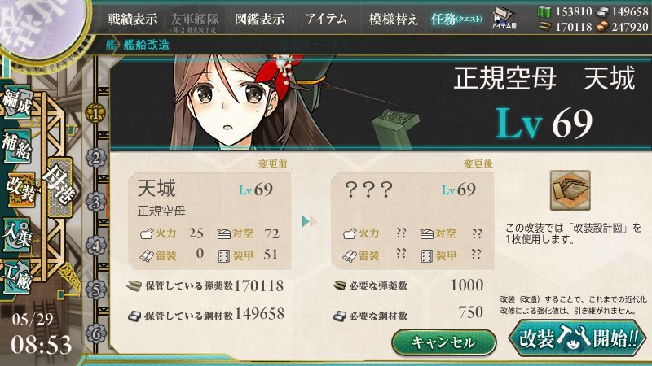Select fleet slot number 2 marker
The image size is (652, 366).
pyautogui.click(x=95, y=158)
